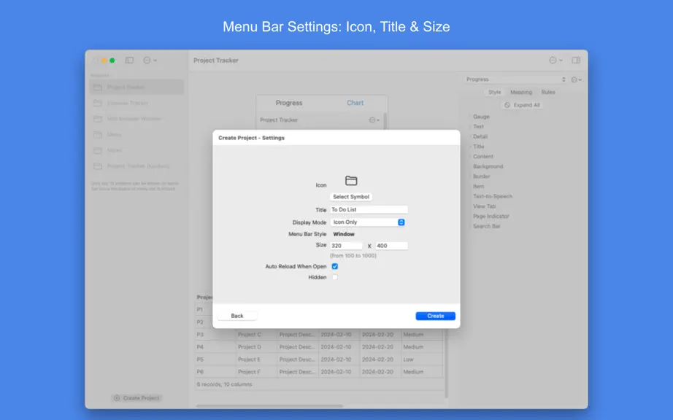Select Project Tracker (Kanban) in the sidebar
Screen dimensions: 673x420
coord(136,166)
